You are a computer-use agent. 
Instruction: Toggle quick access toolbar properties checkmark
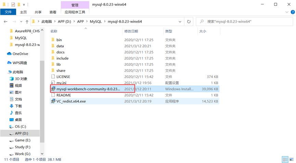coord(13,4)
